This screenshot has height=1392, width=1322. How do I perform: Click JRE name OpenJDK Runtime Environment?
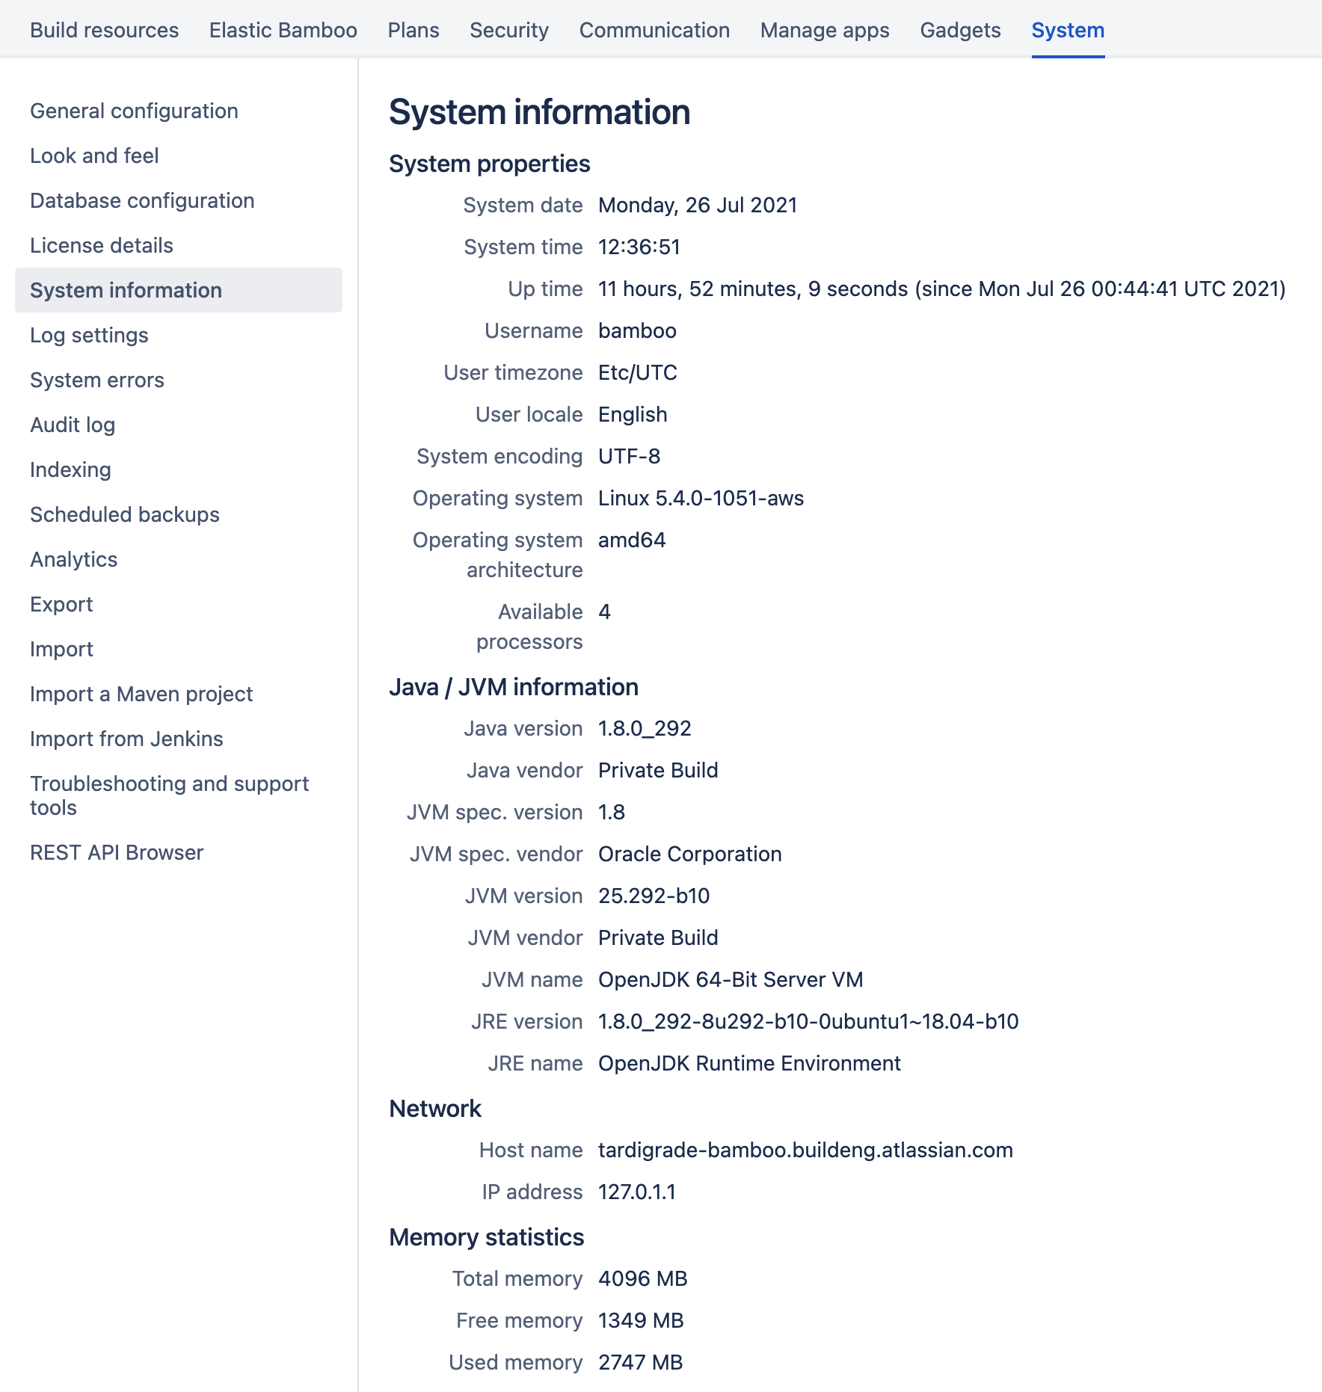click(x=749, y=1063)
